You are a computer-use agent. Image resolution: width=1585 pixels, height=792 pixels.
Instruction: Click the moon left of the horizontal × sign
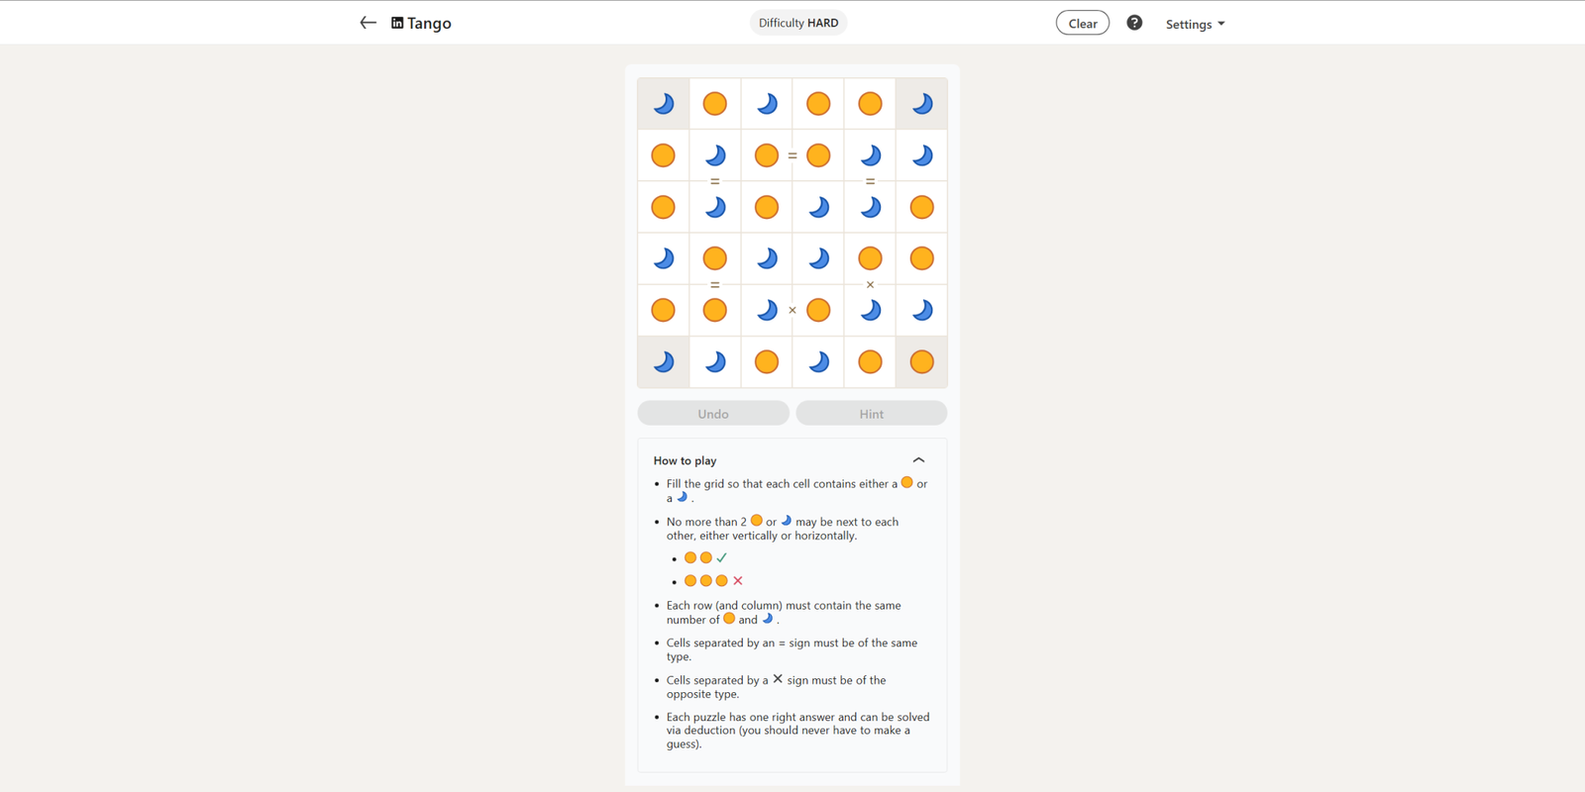767,310
